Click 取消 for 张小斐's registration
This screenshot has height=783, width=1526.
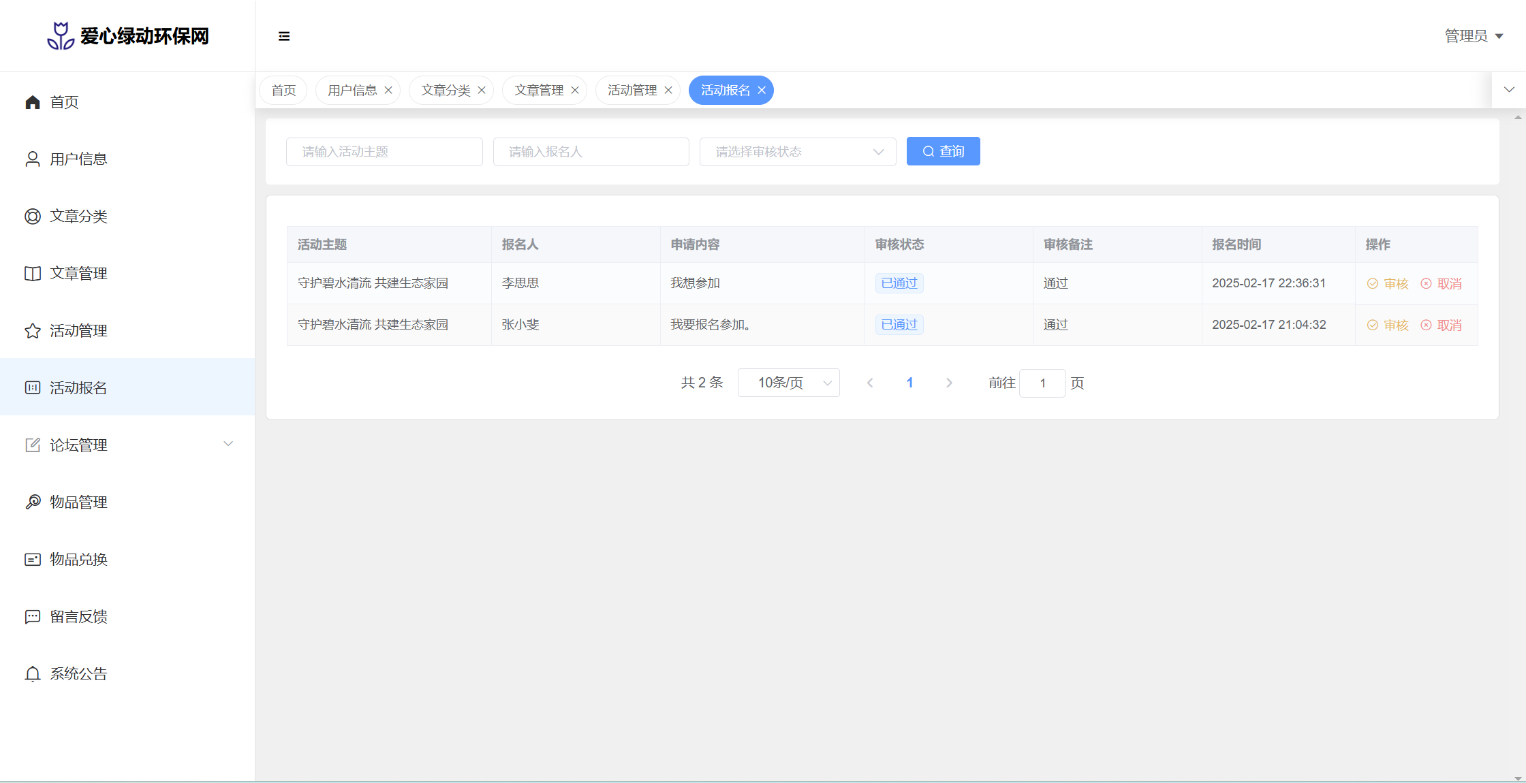(1442, 325)
